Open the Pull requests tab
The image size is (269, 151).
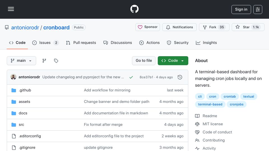click(x=81, y=43)
